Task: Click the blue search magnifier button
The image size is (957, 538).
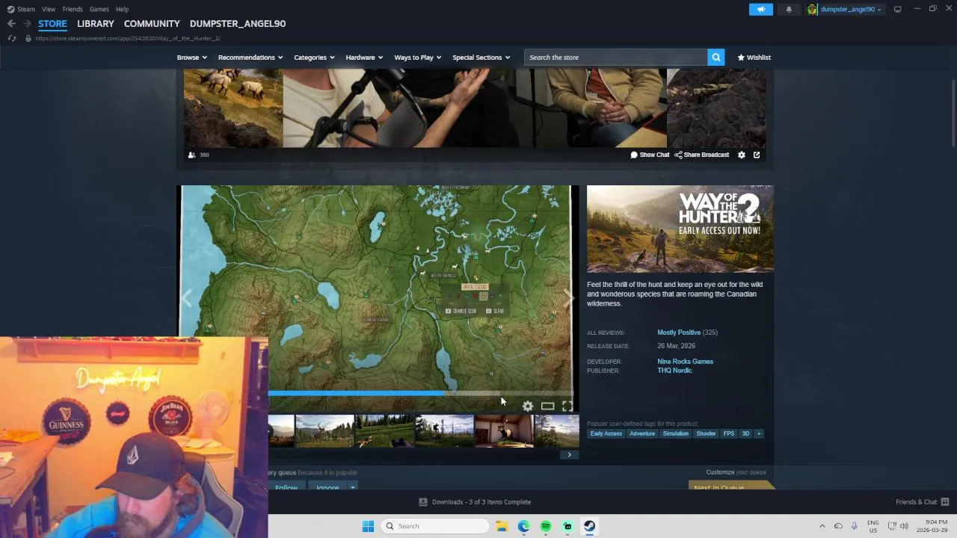Action: 716,58
